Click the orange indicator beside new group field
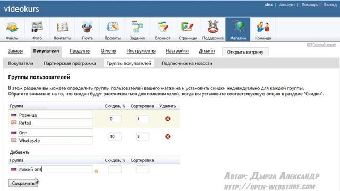Viewport: 340px width, 191px height. pyautogui.click(x=96, y=171)
